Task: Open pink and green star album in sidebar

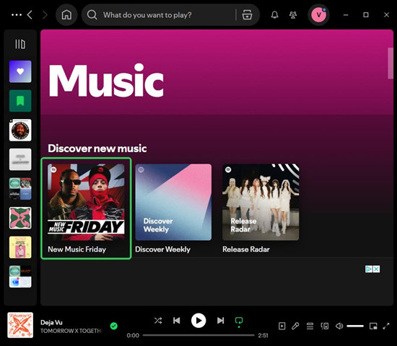Action: (20, 218)
